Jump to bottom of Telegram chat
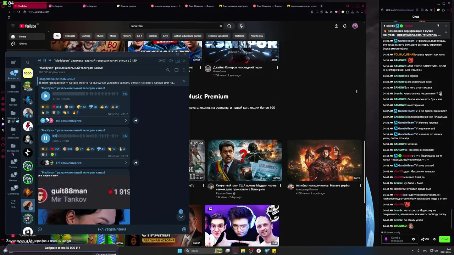The image size is (454, 255). 181,217
